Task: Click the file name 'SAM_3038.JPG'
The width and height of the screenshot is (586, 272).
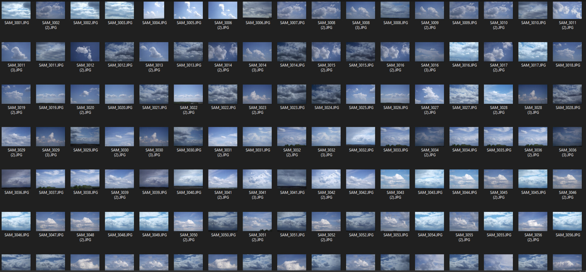Action: pyautogui.click(x=86, y=193)
